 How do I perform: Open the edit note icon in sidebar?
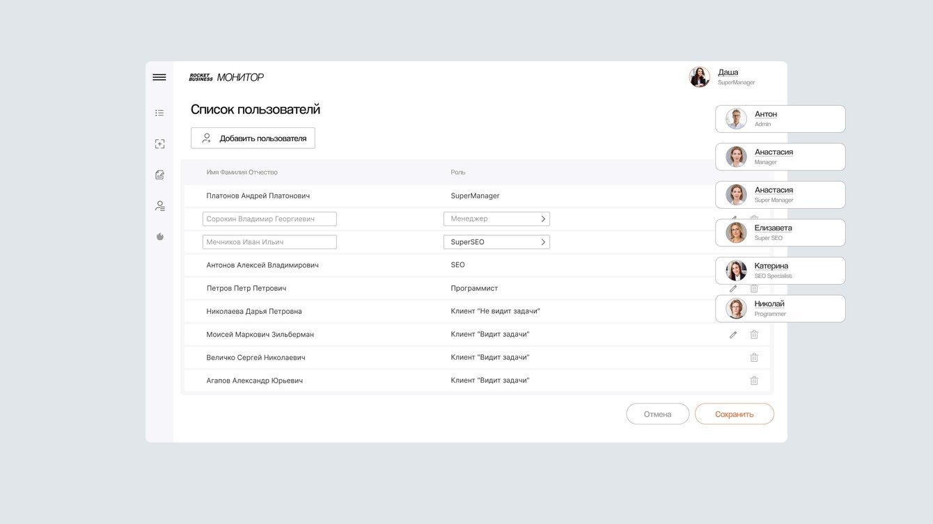159,175
